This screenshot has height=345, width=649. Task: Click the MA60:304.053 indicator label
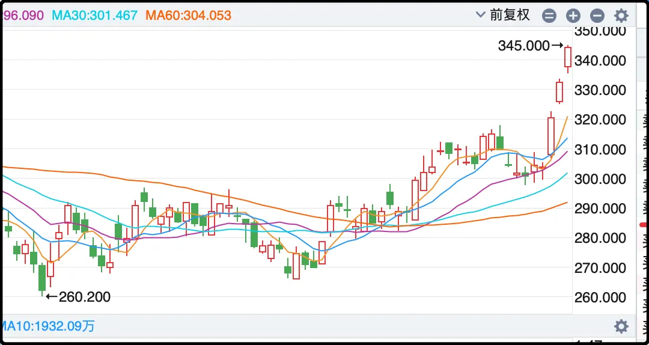pyautogui.click(x=188, y=16)
